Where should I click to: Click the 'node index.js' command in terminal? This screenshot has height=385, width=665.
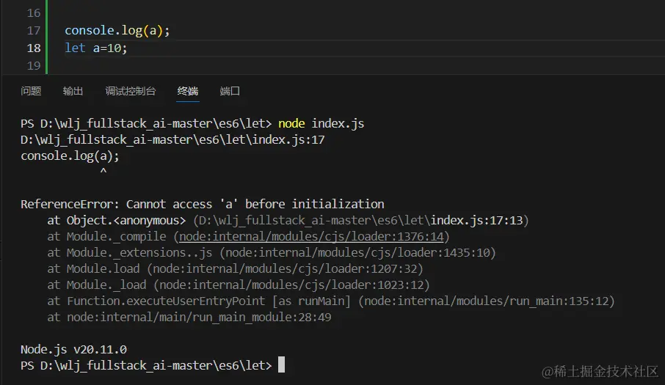tap(321, 123)
